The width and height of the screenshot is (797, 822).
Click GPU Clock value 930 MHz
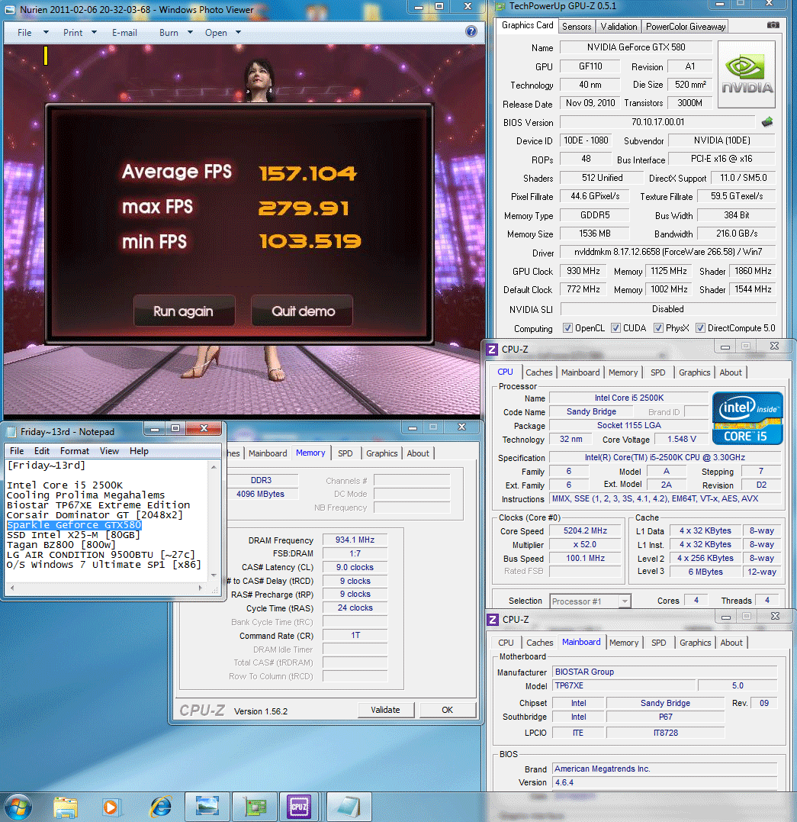(583, 271)
